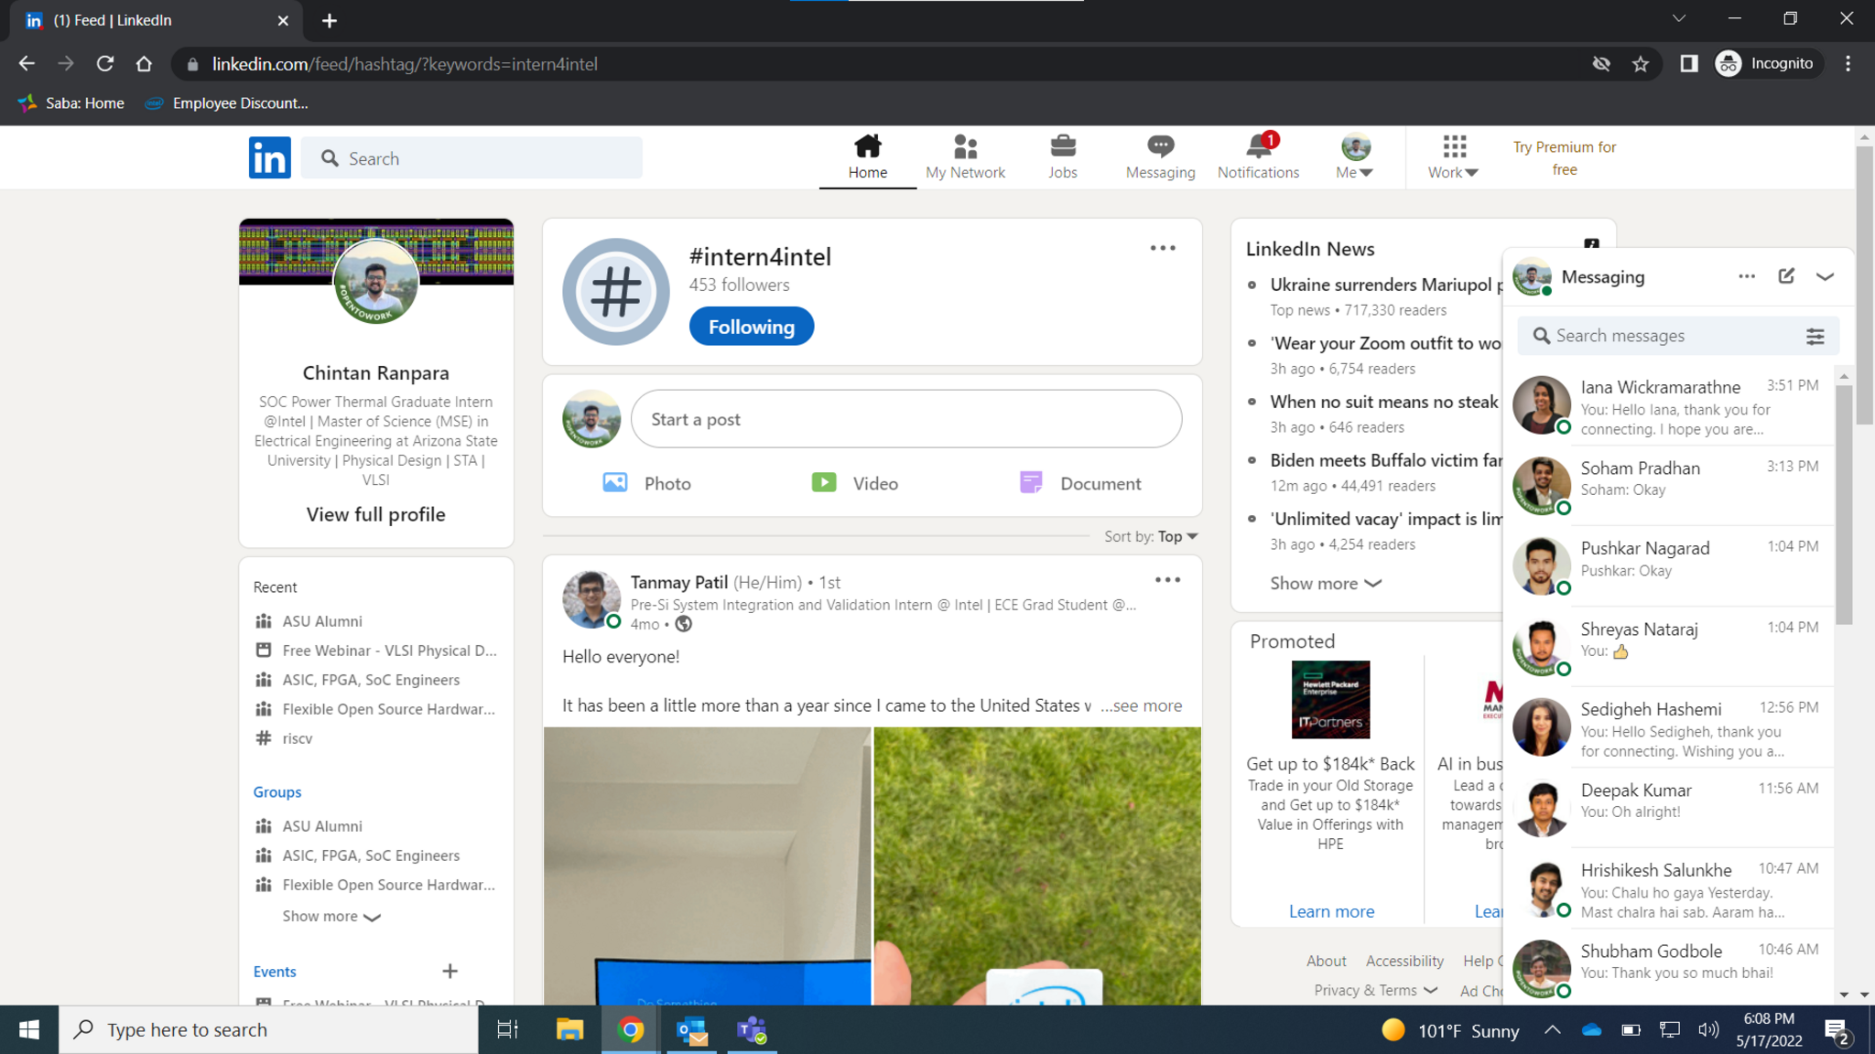
Task: Click the Jobs briefcase icon
Action: point(1062,147)
